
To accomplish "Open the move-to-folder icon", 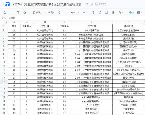I will pyautogui.click(x=91, y=4).
